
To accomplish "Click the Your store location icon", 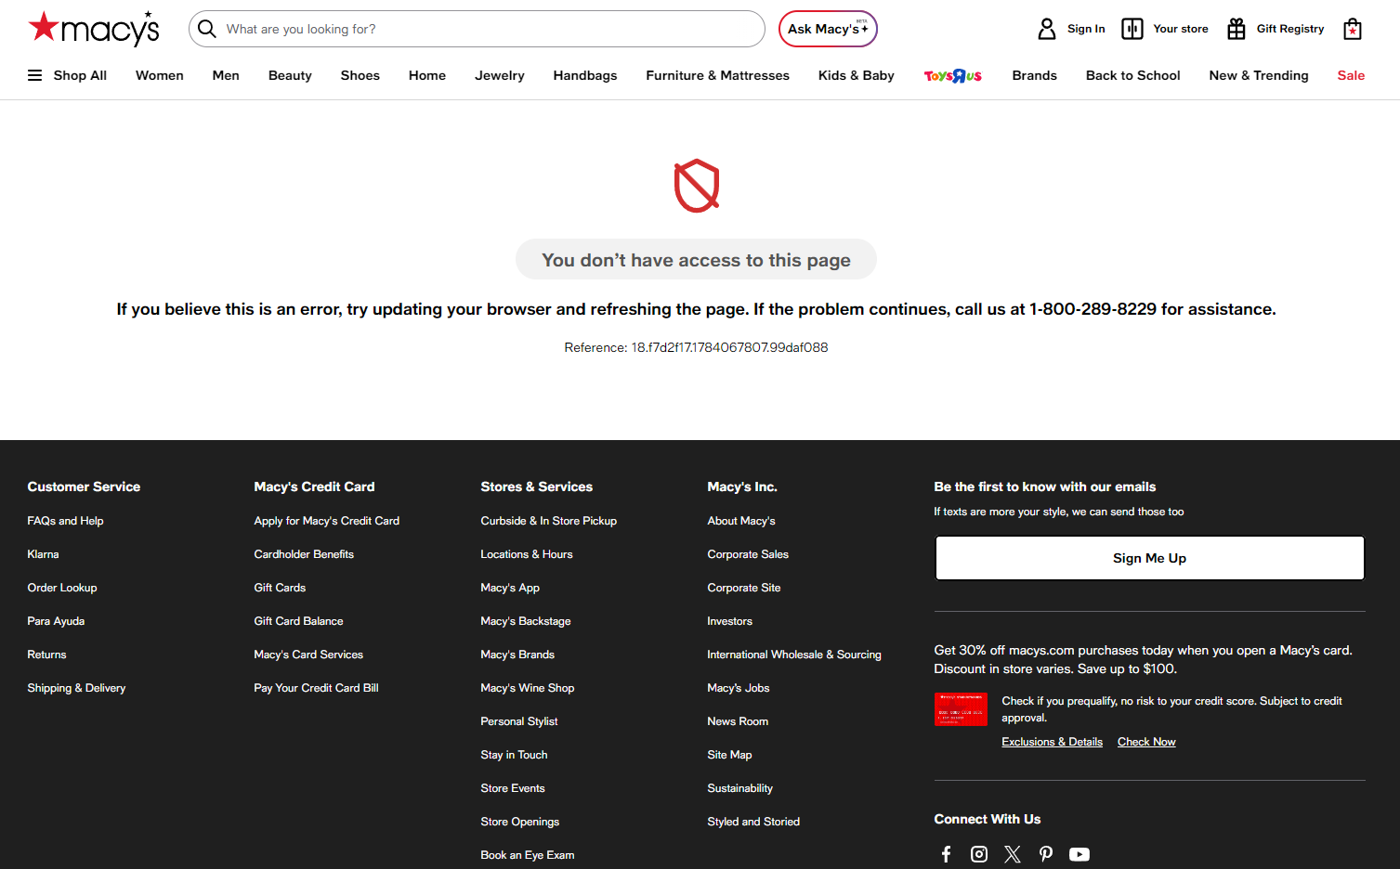I will (1132, 29).
